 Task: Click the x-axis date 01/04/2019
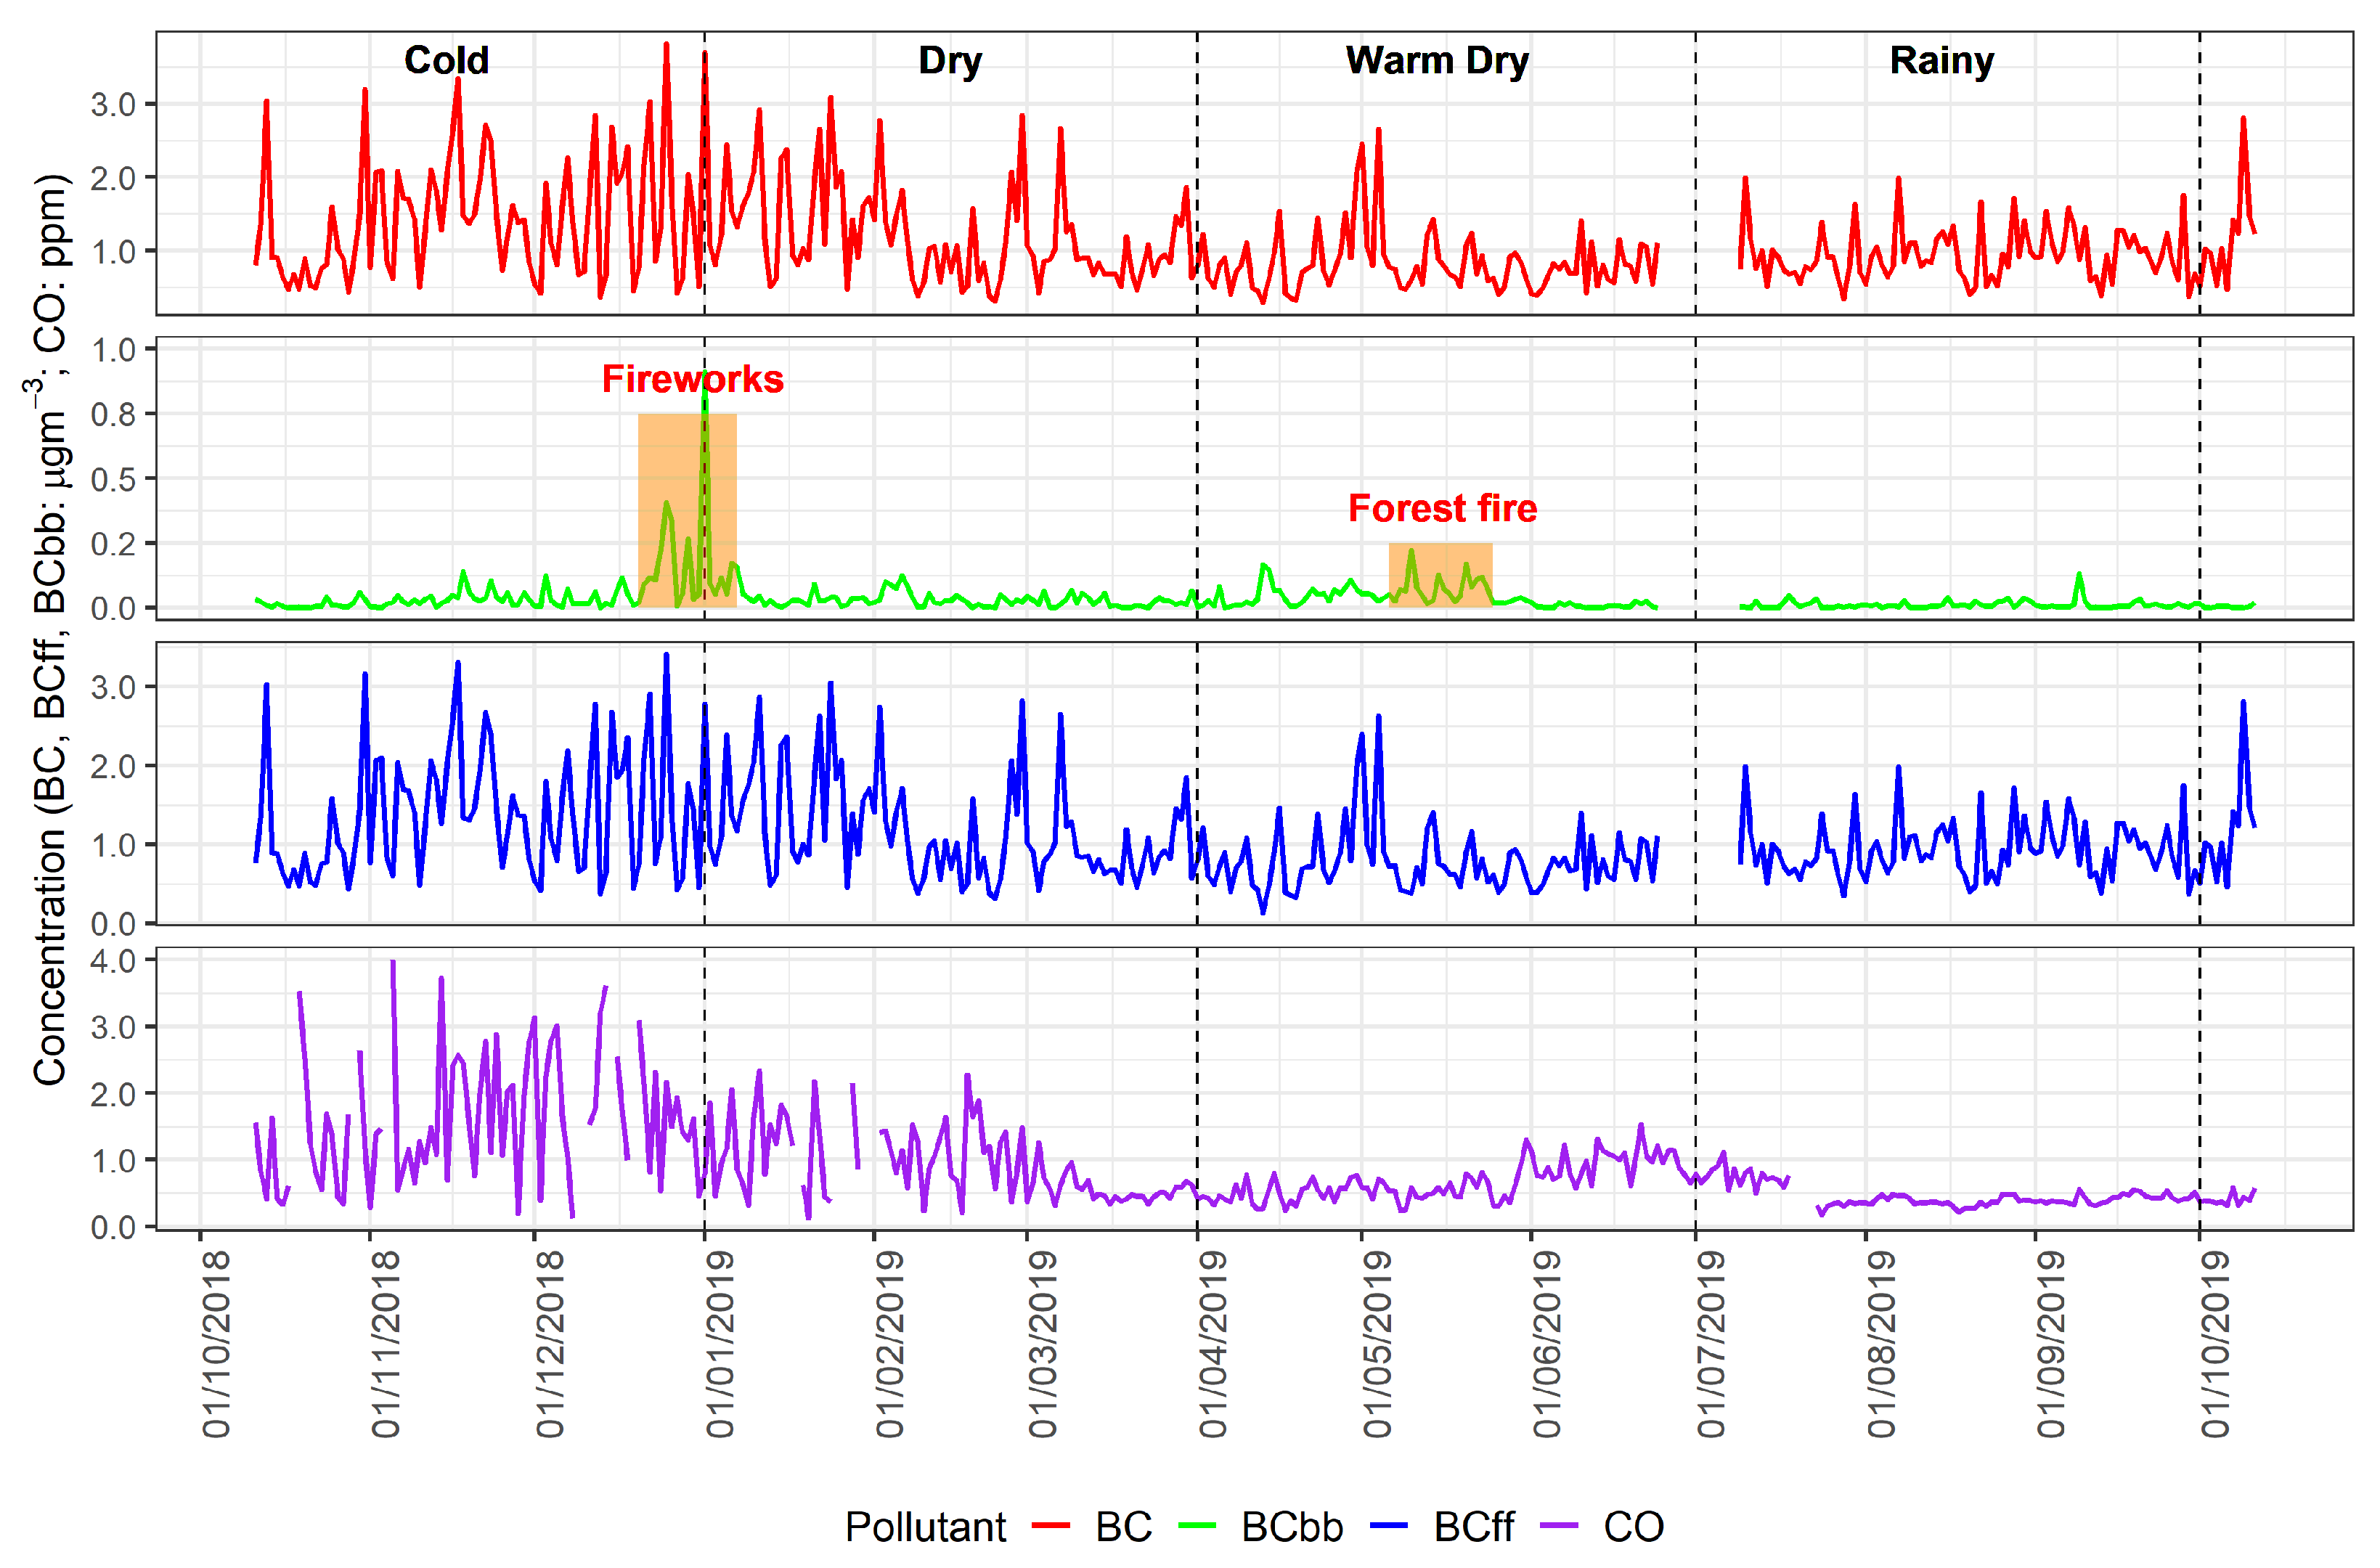click(x=1213, y=1344)
